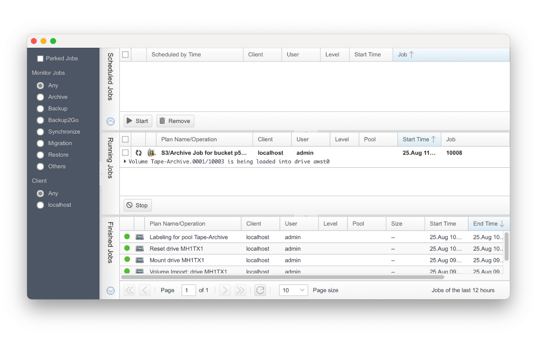Click the next page arrow icon
Image resolution: width=537 pixels, height=351 pixels.
coord(225,290)
